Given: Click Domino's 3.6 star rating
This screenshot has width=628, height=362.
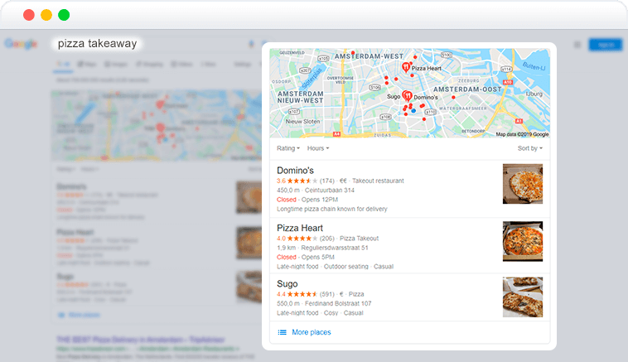Looking at the screenshot, I should coord(297,181).
